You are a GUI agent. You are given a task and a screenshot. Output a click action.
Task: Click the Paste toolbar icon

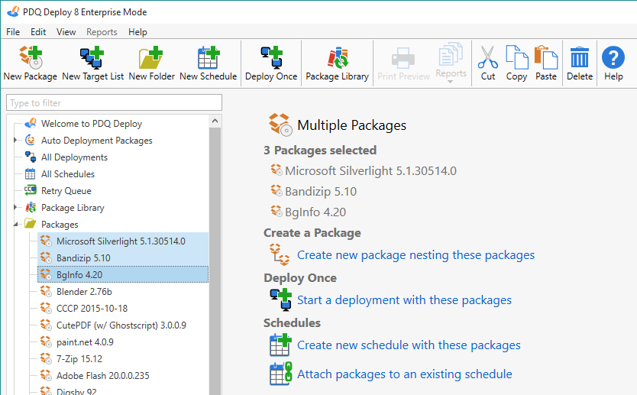546,57
